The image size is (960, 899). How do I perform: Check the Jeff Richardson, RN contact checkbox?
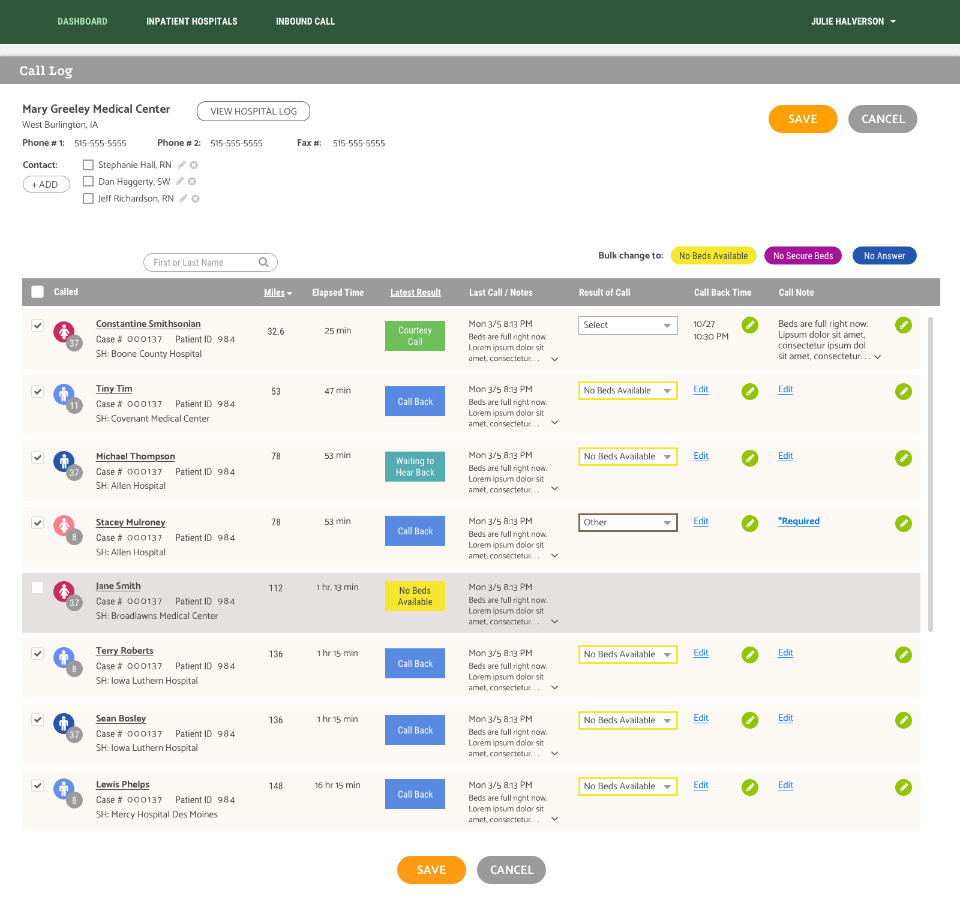[88, 199]
